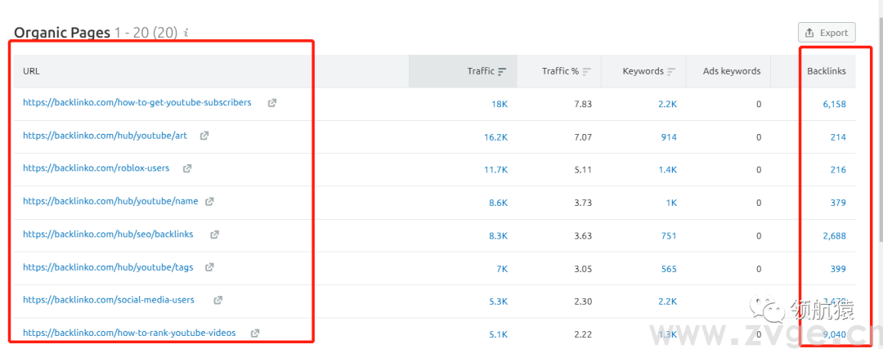Open external link icon beside hub/youtube/art URL

[204, 136]
